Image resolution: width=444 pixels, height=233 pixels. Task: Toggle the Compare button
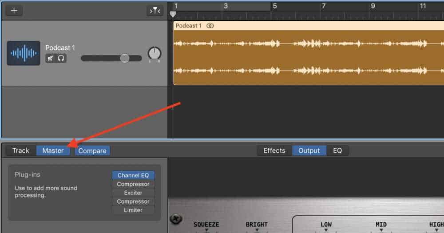[x=92, y=151]
